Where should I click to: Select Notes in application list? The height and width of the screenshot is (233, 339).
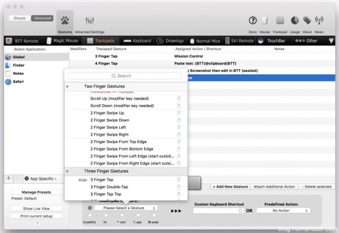click(x=36, y=73)
